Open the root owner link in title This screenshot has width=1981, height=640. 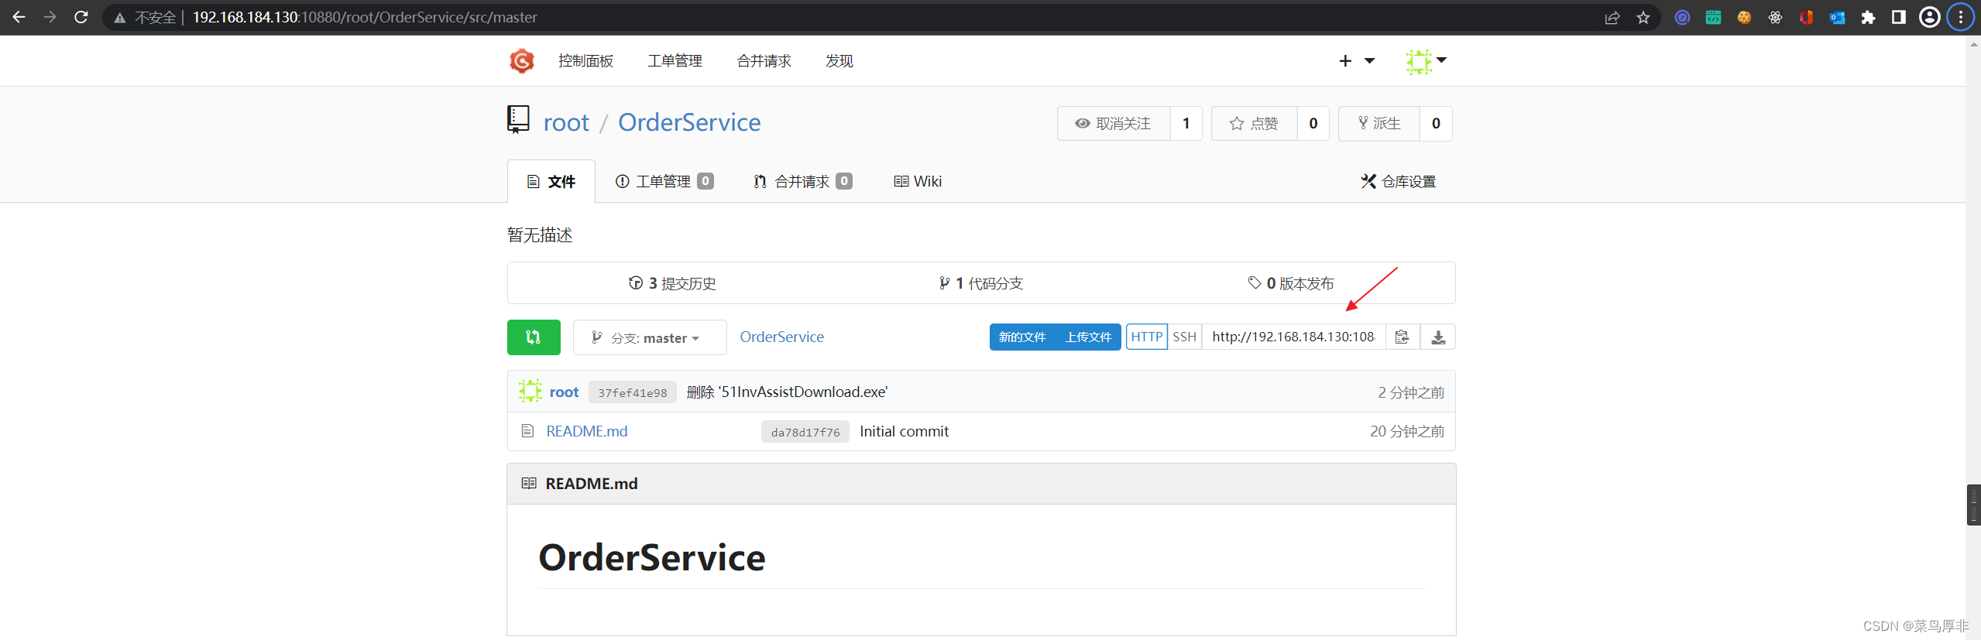tap(566, 122)
